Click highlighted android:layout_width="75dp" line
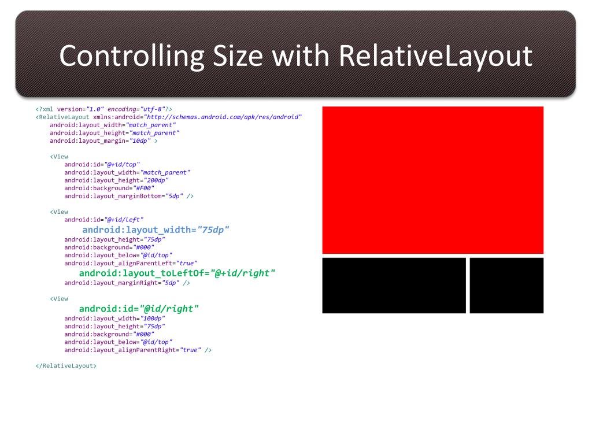 pyautogui.click(x=156, y=230)
